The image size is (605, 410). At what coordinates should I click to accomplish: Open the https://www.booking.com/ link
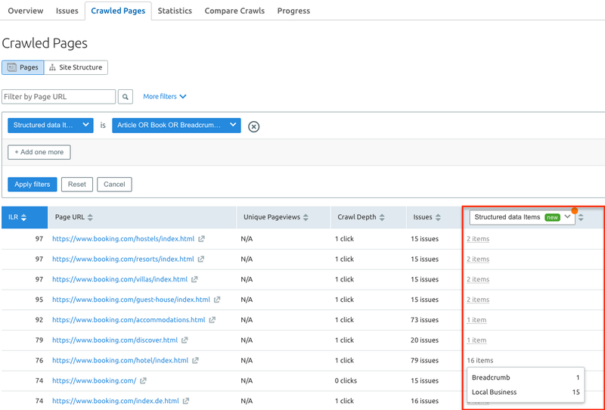(94, 380)
